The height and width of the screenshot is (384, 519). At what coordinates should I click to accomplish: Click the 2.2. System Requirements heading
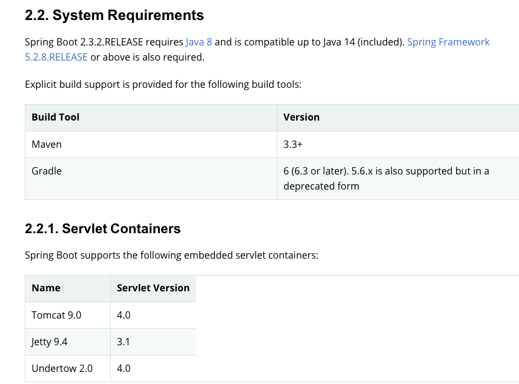point(114,15)
